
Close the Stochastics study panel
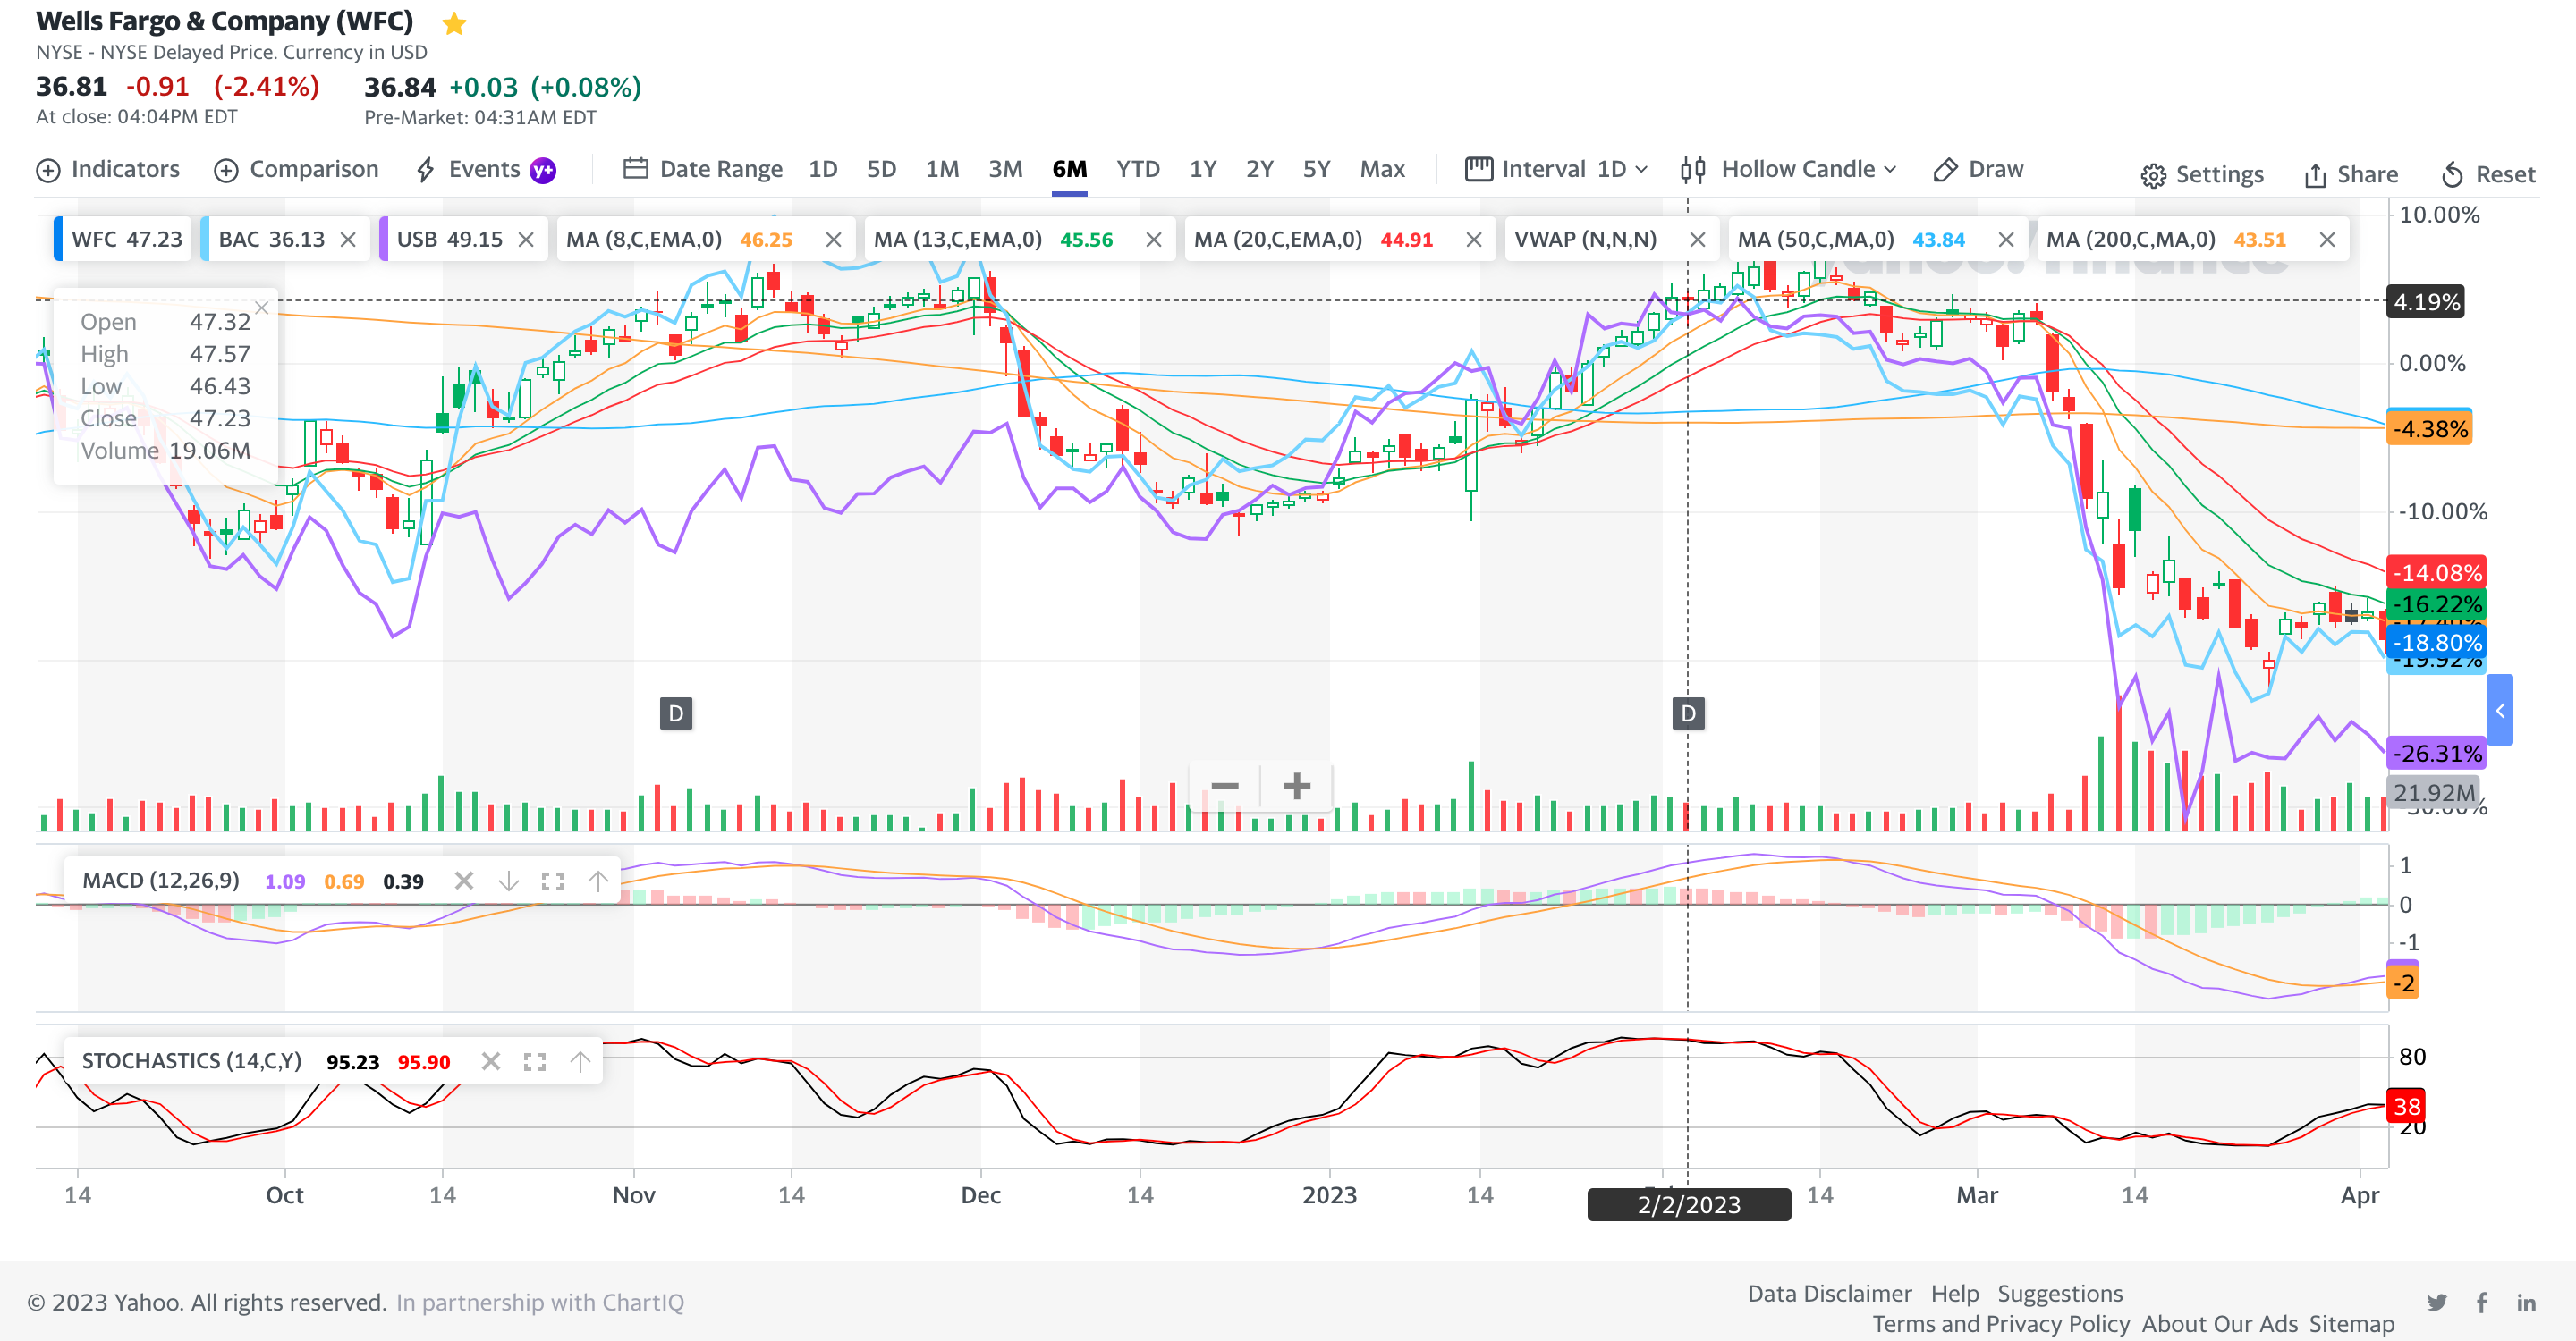pyautogui.click(x=490, y=1061)
